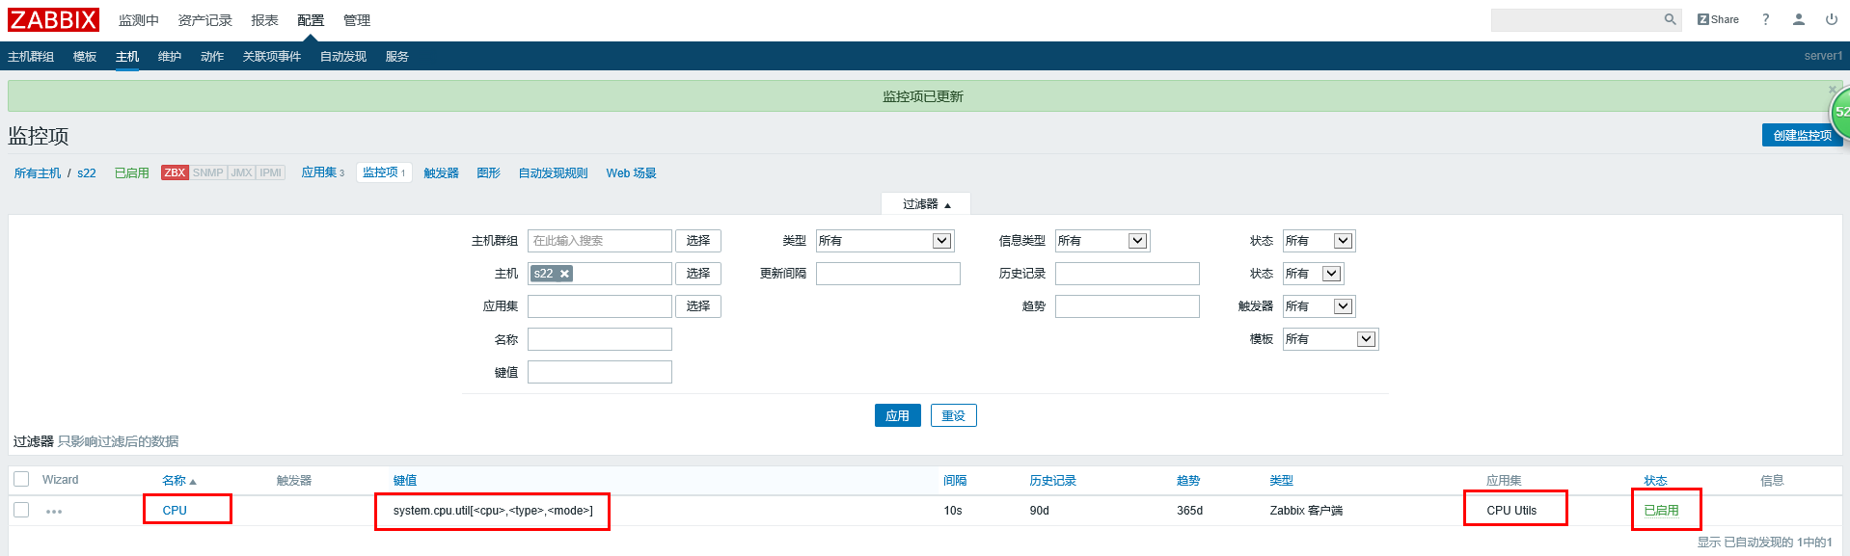The width and height of the screenshot is (1850, 556).
Task: Click the search magnifier icon
Action: click(1670, 19)
